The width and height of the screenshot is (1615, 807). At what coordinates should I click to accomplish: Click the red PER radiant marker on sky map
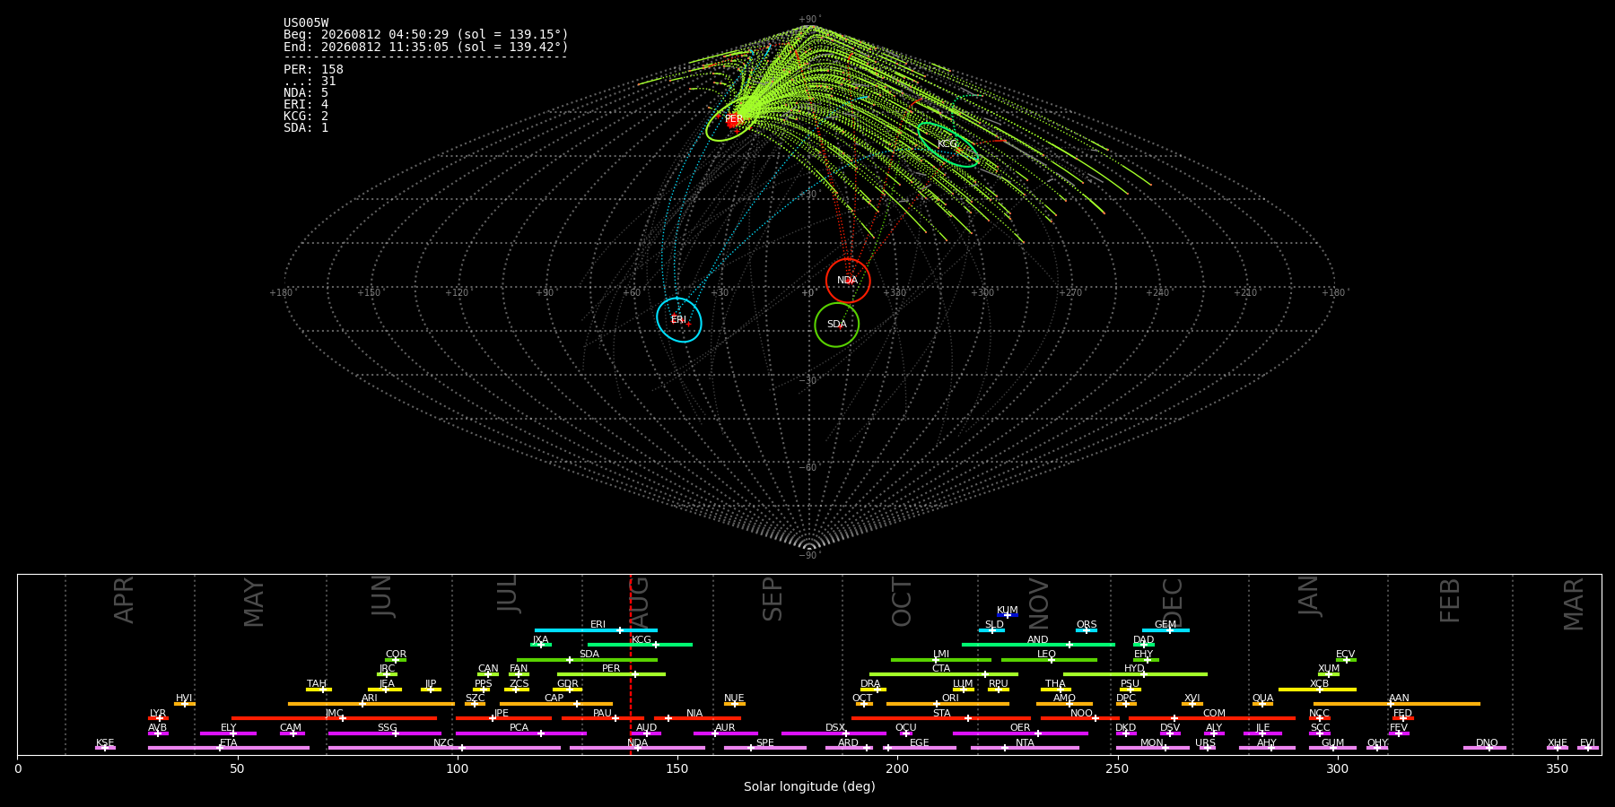tap(732, 120)
